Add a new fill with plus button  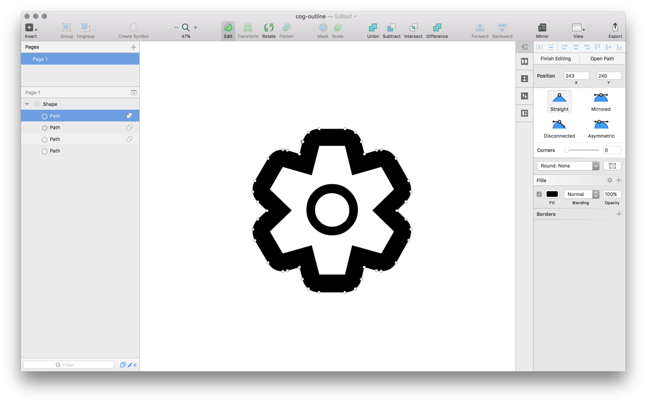619,180
